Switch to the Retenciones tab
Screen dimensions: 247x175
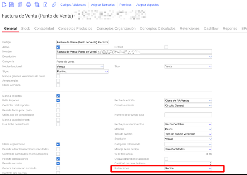(x=189, y=29)
